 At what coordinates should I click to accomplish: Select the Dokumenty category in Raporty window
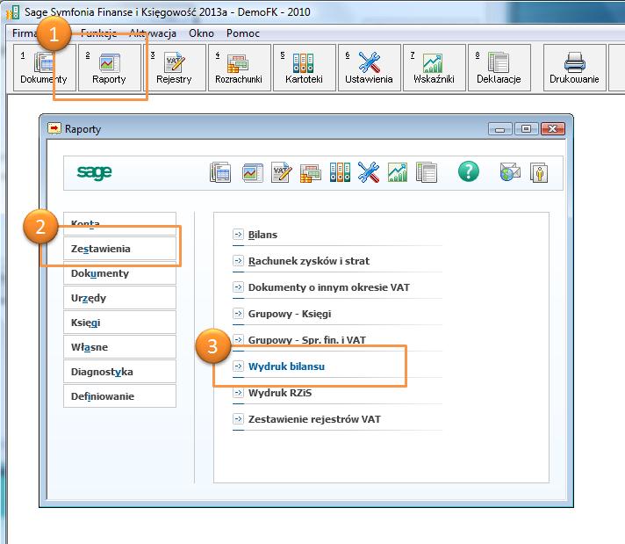click(x=119, y=273)
